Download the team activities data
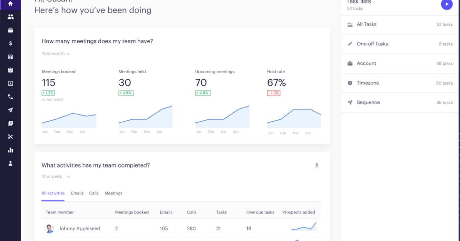Image resolution: width=460 pixels, height=241 pixels. click(x=317, y=165)
